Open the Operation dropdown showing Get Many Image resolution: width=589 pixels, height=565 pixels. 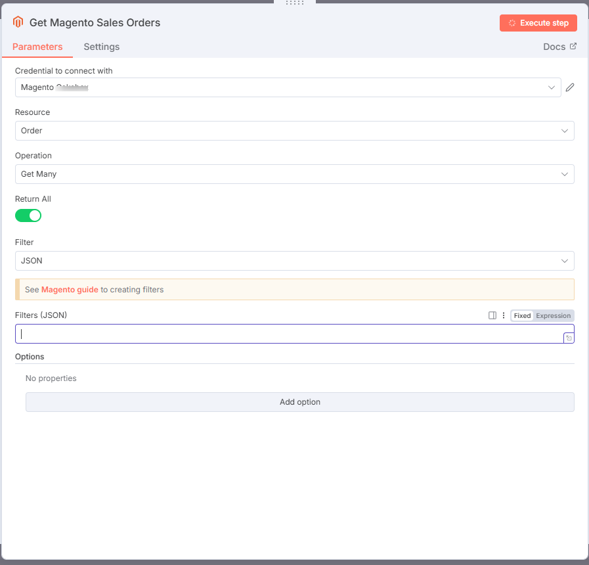tap(294, 174)
